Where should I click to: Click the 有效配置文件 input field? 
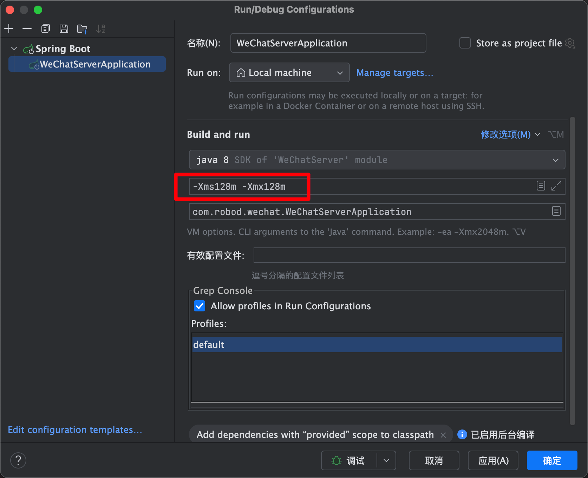tap(409, 255)
